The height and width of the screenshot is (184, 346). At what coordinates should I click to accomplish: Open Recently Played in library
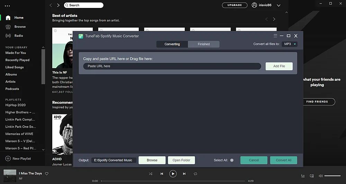[17, 60]
